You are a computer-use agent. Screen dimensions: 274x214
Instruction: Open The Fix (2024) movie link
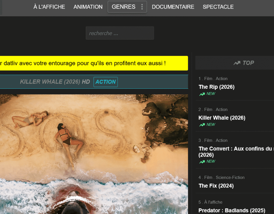(216, 186)
